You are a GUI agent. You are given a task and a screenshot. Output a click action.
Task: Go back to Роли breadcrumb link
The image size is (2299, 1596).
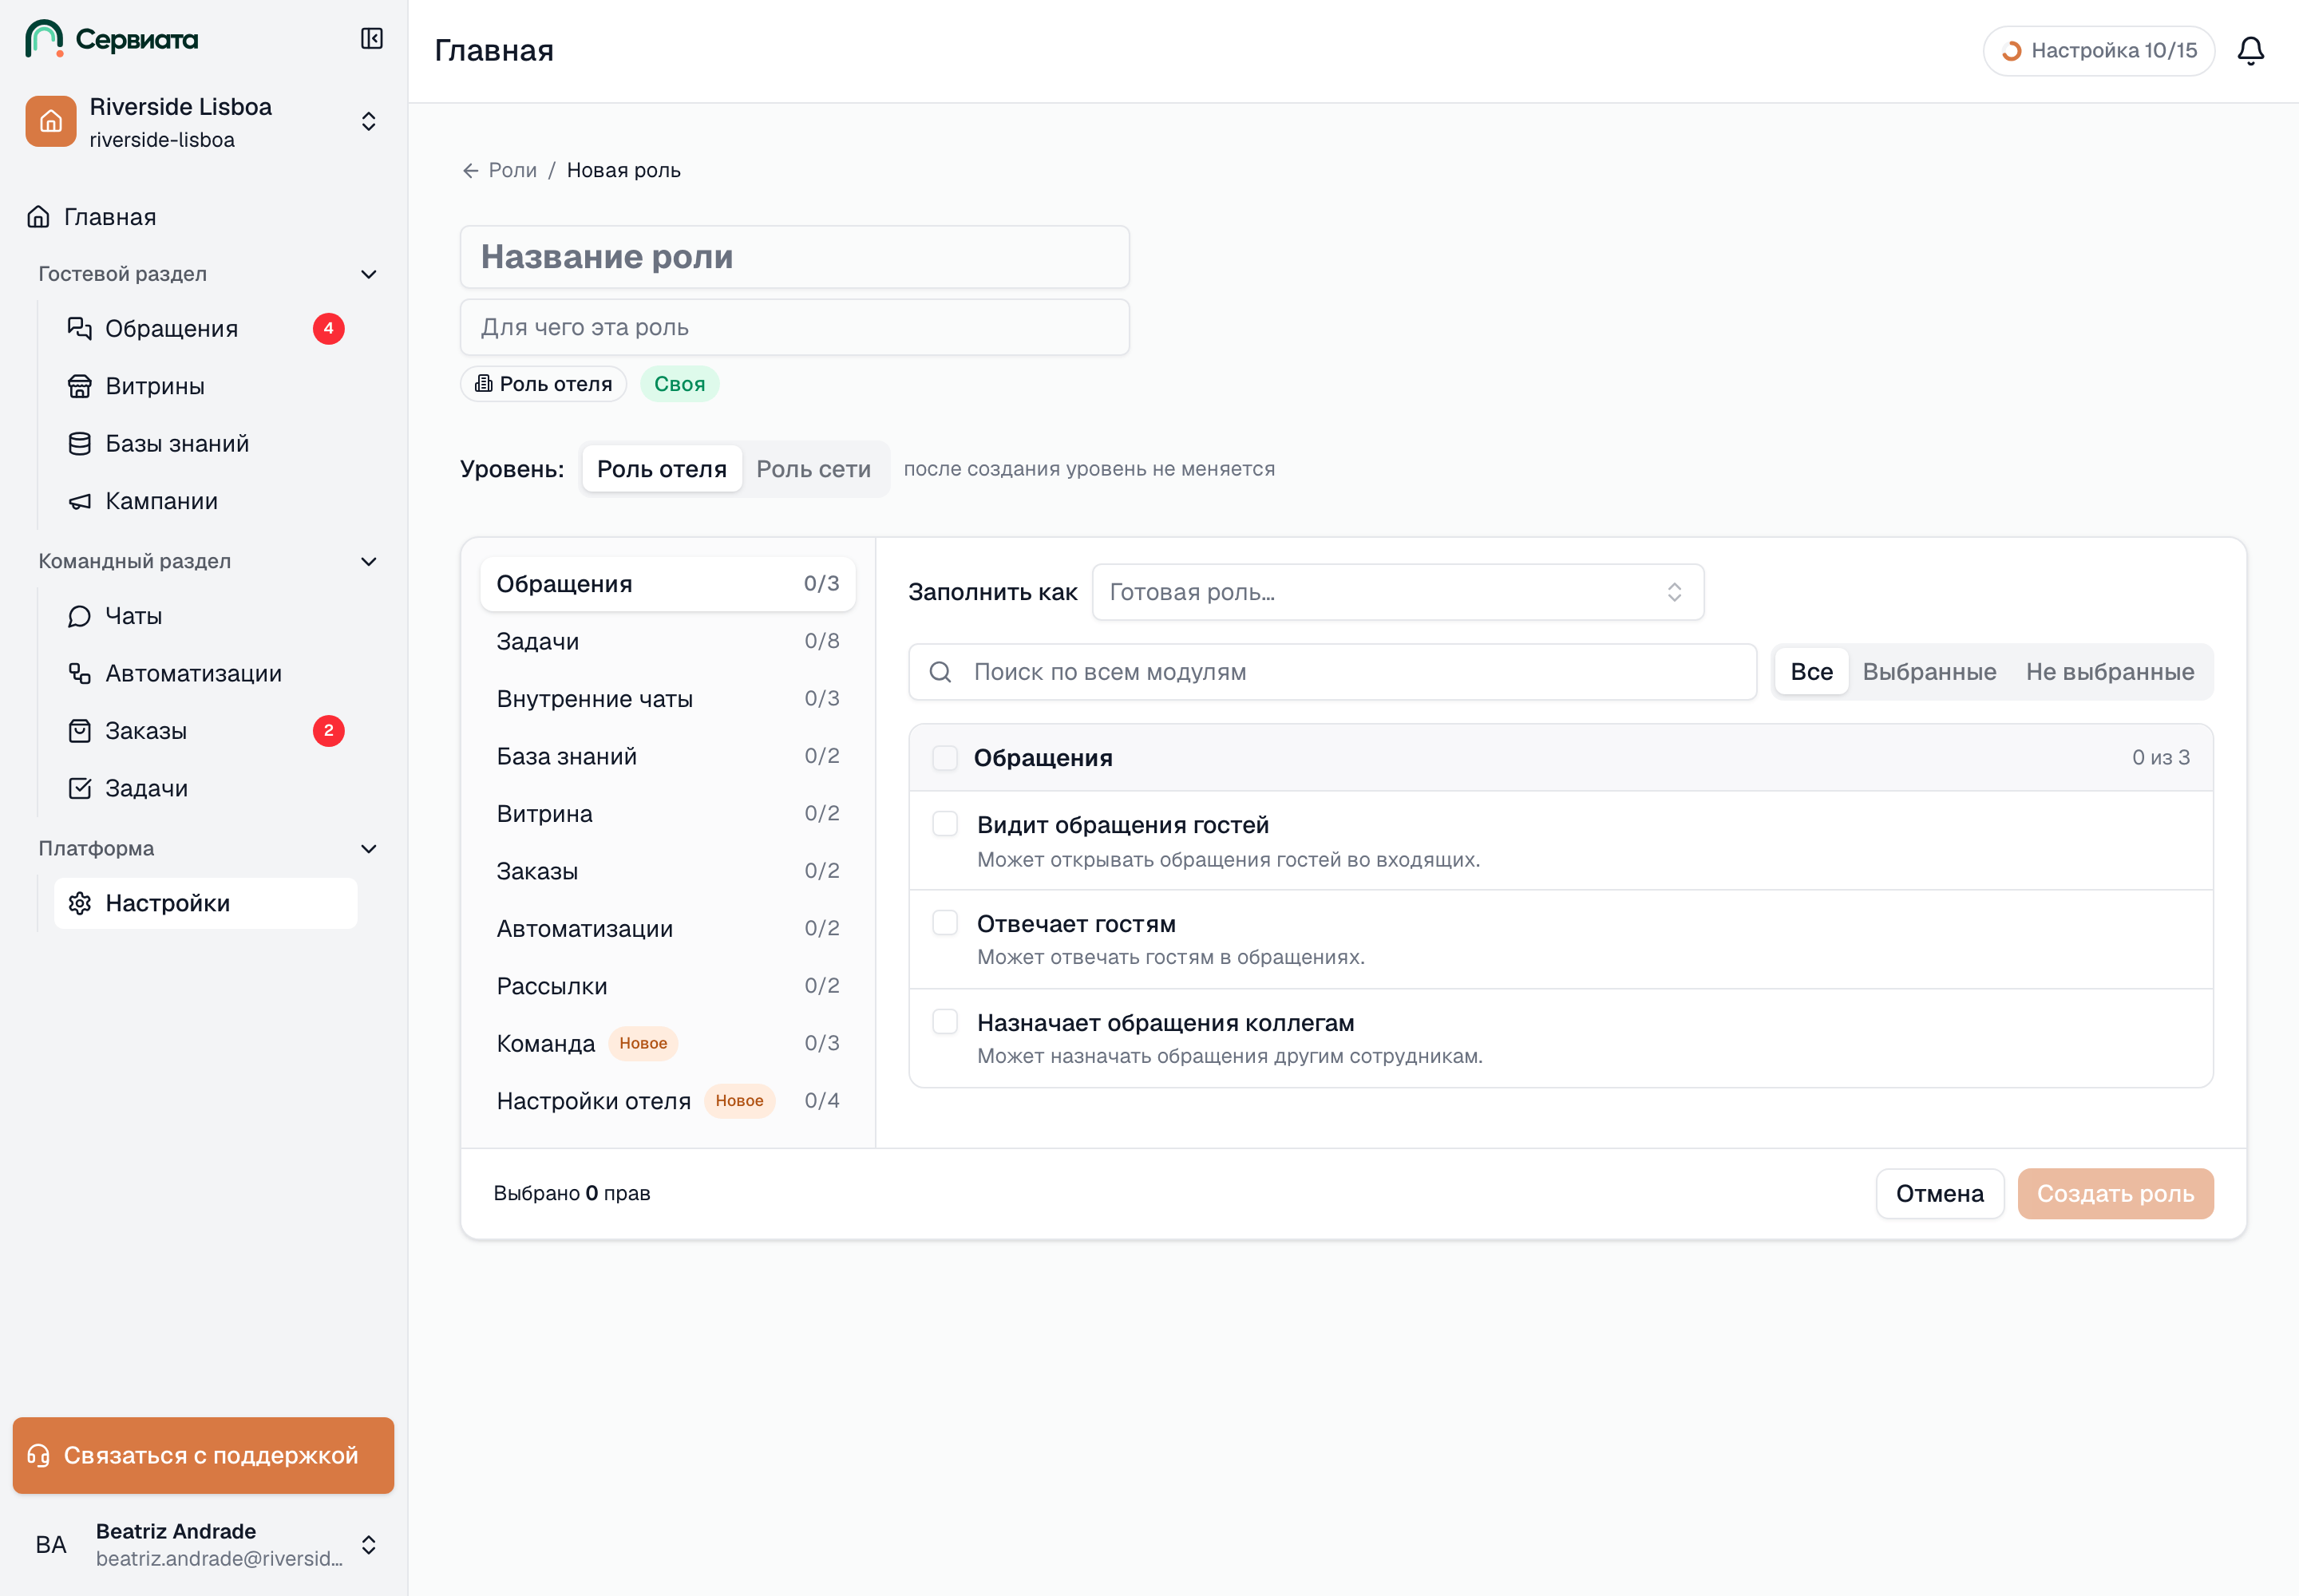512,171
